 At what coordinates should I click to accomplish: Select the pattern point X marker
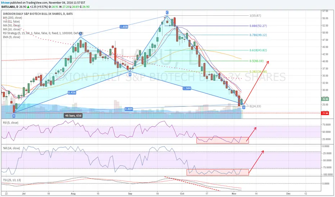[14, 116]
